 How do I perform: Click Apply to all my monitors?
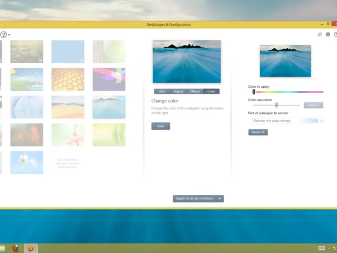195,199
